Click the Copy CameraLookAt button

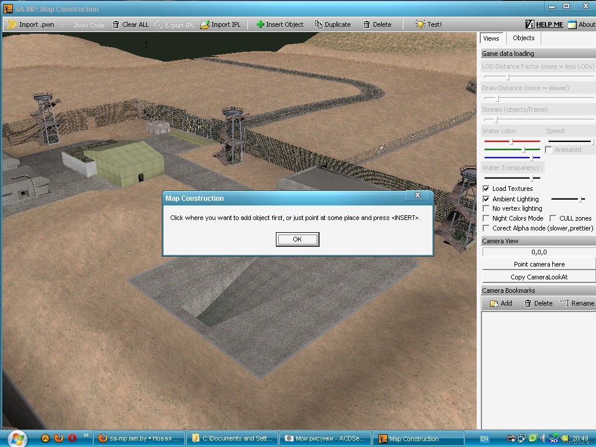(x=538, y=277)
